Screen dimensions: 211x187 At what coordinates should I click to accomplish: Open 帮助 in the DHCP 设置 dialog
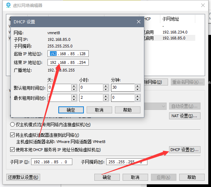click(128, 110)
